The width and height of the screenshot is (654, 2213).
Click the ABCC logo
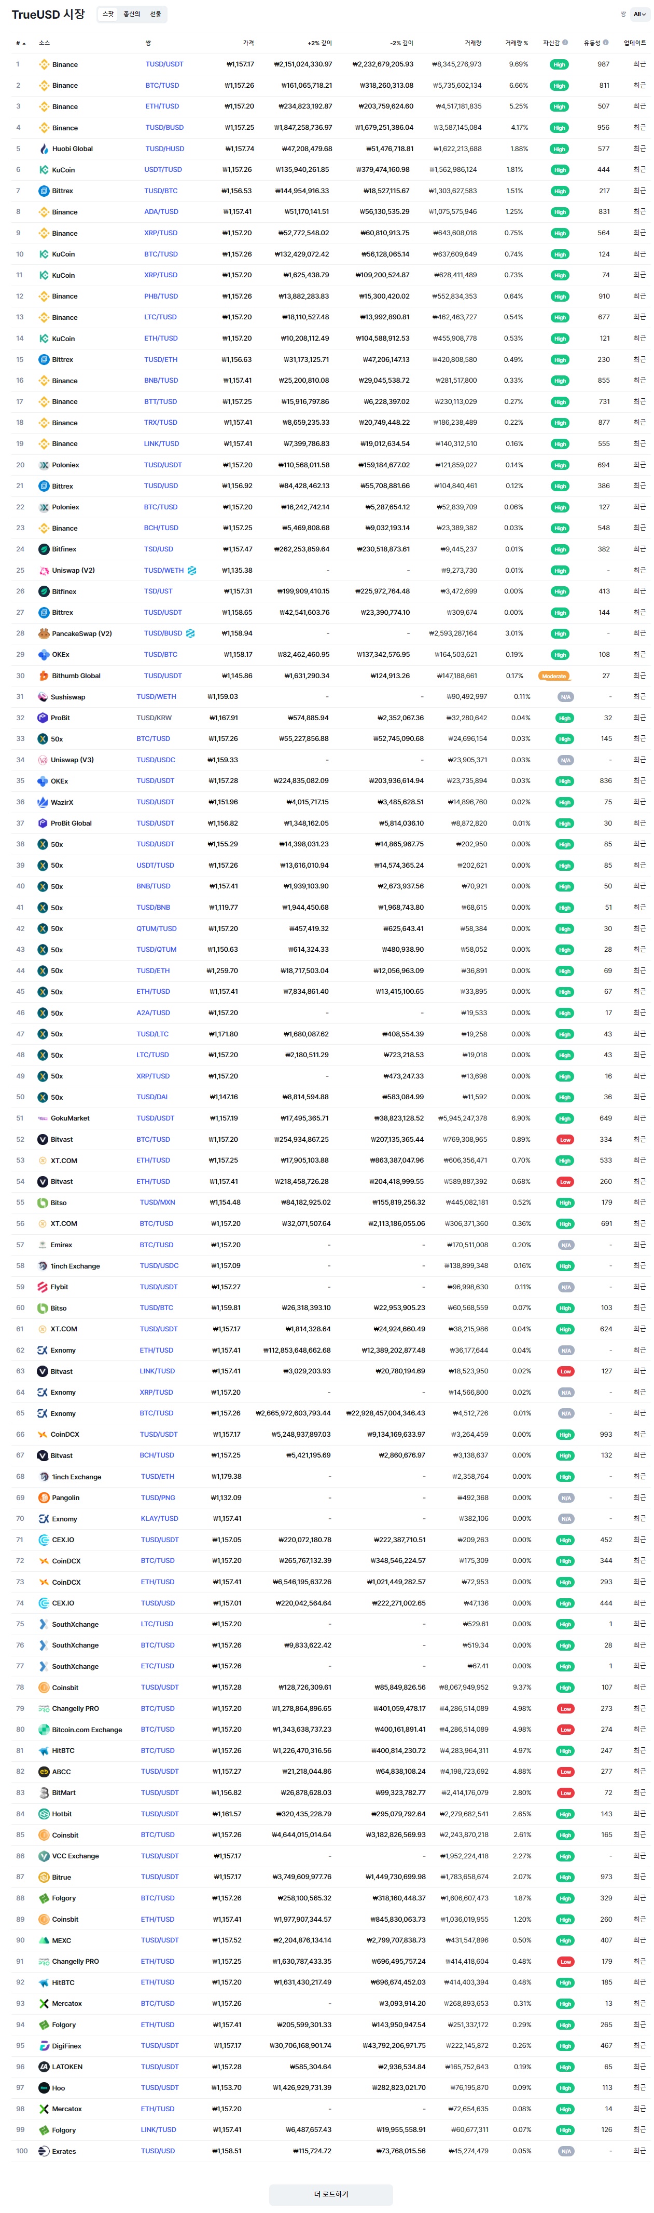click(44, 1772)
